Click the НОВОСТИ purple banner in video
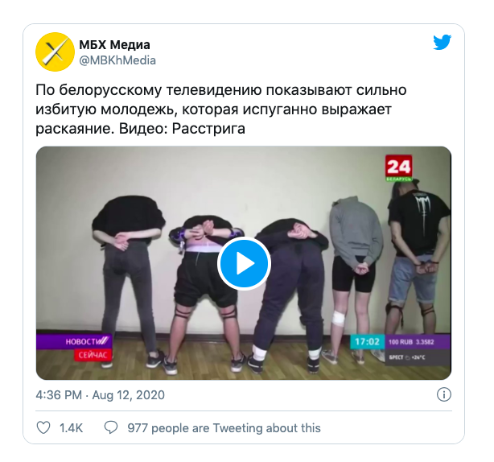The height and width of the screenshot is (462, 494). pyautogui.click(x=74, y=341)
